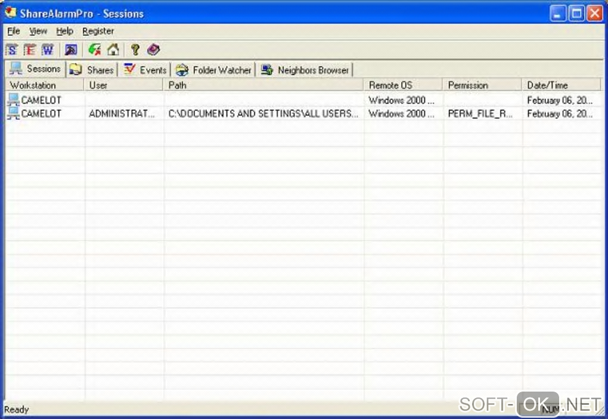Switch to the Events tab

145,70
